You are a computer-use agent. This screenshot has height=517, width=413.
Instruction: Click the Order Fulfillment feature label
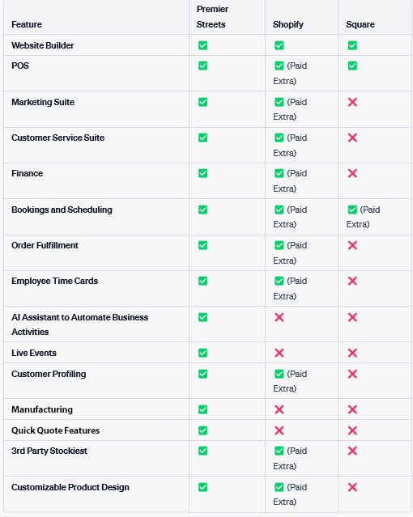click(x=45, y=245)
